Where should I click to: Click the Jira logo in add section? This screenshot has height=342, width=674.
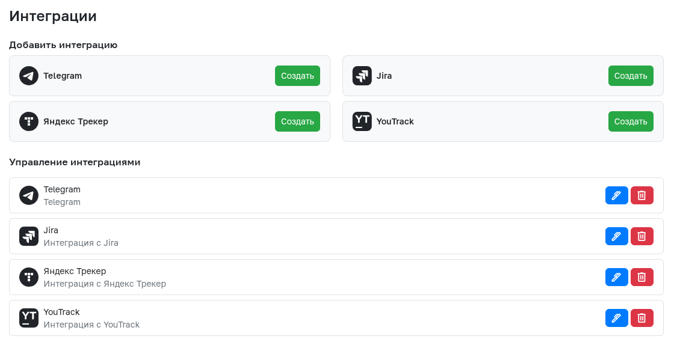362,76
